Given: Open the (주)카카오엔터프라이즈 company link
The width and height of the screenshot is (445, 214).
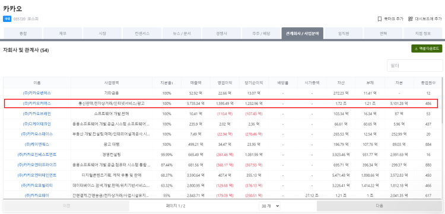Looking at the screenshot, I should [37, 165].
